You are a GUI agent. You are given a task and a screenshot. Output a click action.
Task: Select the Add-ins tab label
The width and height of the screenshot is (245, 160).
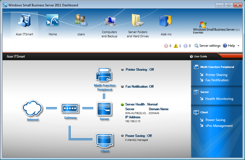166,34
